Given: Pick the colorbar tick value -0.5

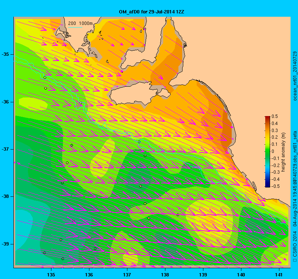Looking at the screenshot, I should [275, 186].
